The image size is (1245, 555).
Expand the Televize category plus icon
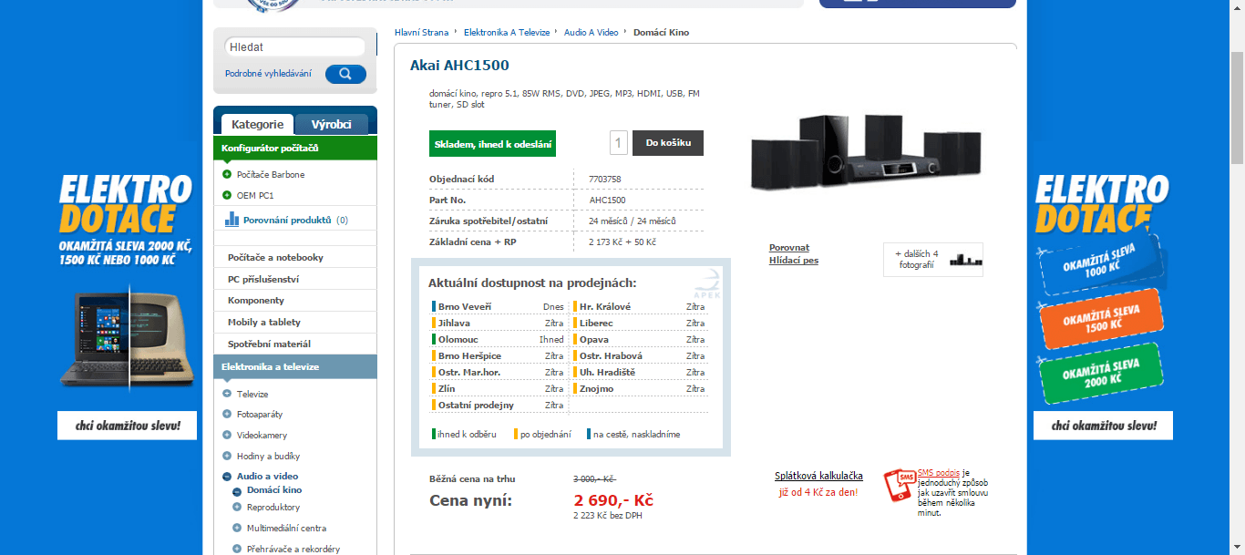tap(227, 394)
